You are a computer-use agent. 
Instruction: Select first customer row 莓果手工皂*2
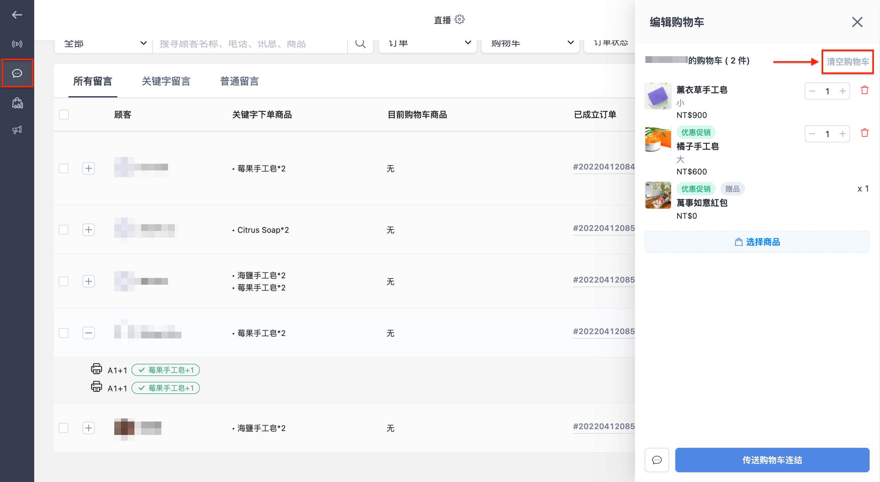pos(64,168)
